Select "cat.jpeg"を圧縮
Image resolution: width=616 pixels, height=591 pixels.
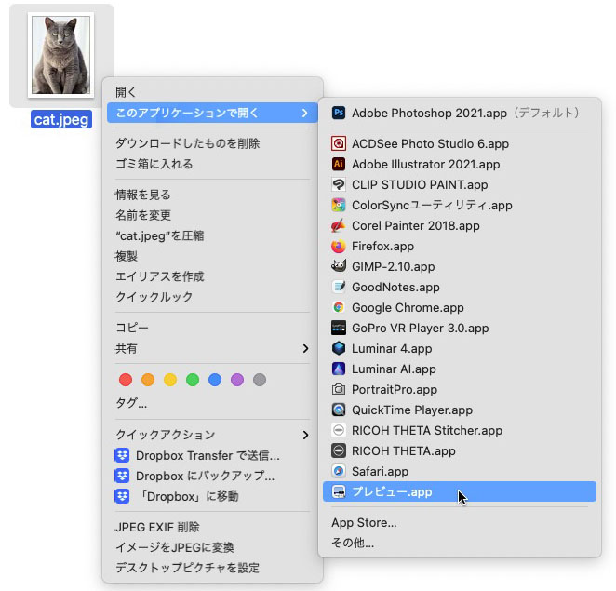(159, 235)
